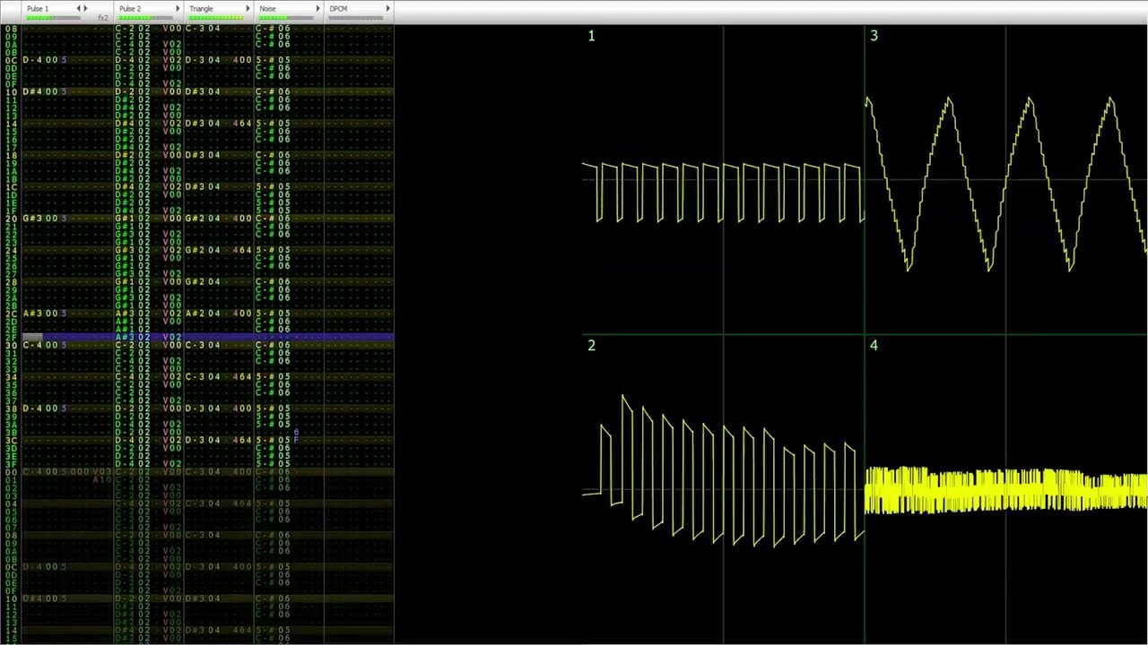
Task: Click row number 20 in pattern editor
Action: pyautogui.click(x=12, y=219)
